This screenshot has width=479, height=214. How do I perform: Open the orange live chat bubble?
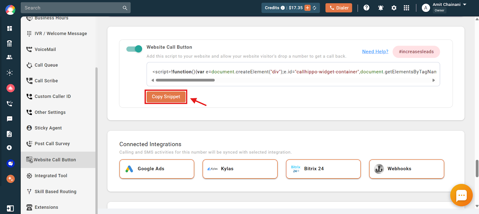(x=461, y=195)
